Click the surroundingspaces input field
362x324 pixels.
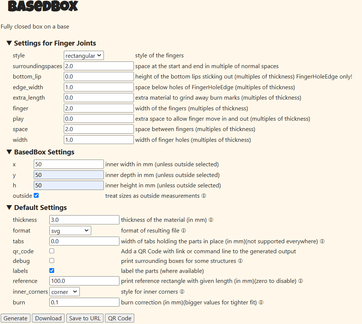(99, 66)
